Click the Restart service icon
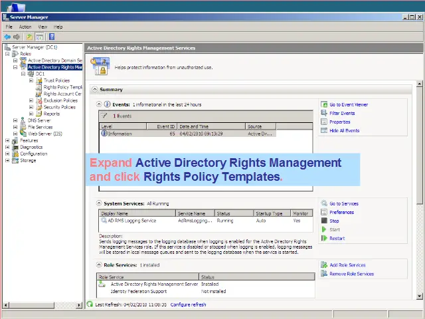Screen dimensions: 425x319 [x=324, y=238]
